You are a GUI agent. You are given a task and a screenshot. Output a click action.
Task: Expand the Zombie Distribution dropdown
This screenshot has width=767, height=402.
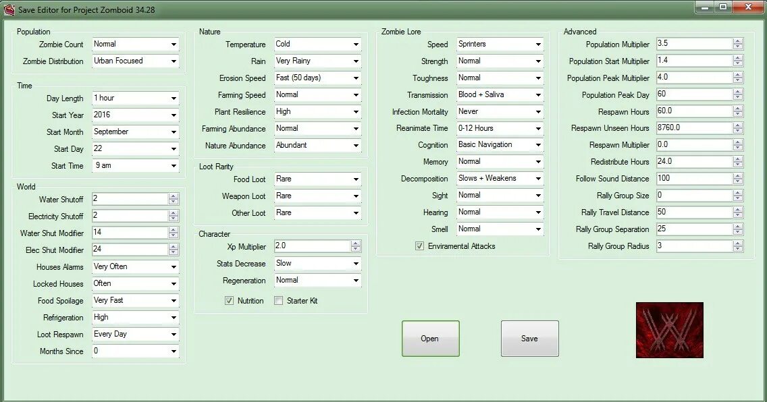point(136,61)
